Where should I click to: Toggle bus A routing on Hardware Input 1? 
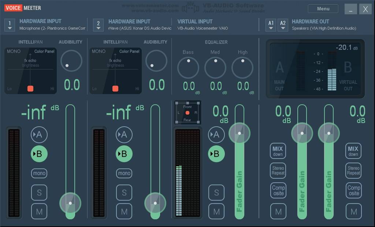pos(39,135)
